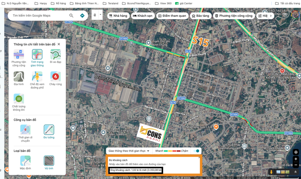The image size is (301, 179).
Task: Enable Đi xe đạp layer
Action: coord(56,56)
